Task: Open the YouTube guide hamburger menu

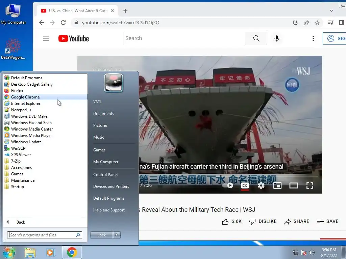Action: coord(46,38)
